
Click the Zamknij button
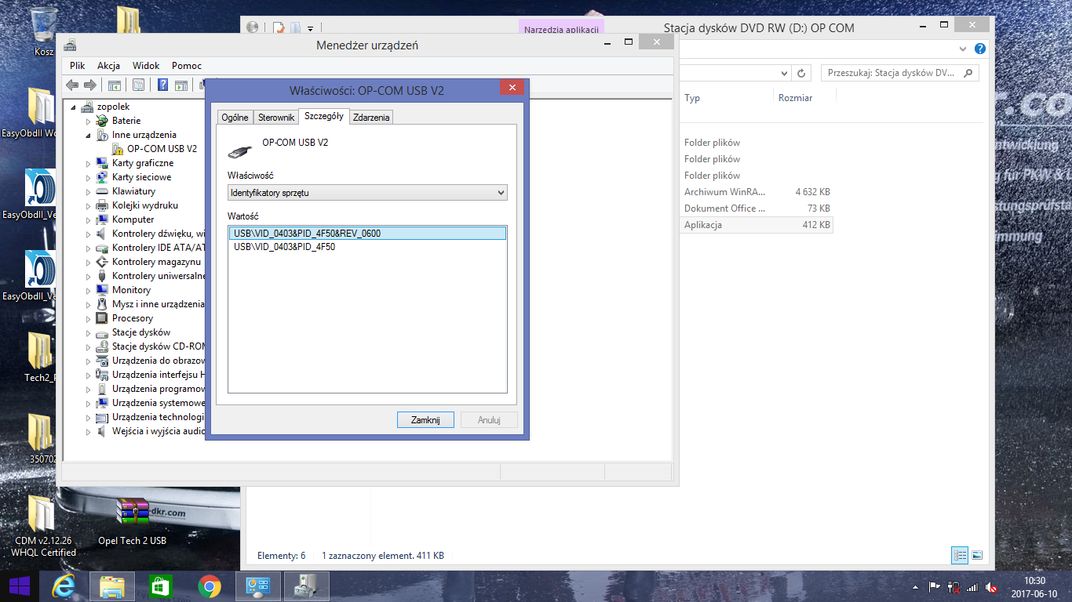pos(425,420)
